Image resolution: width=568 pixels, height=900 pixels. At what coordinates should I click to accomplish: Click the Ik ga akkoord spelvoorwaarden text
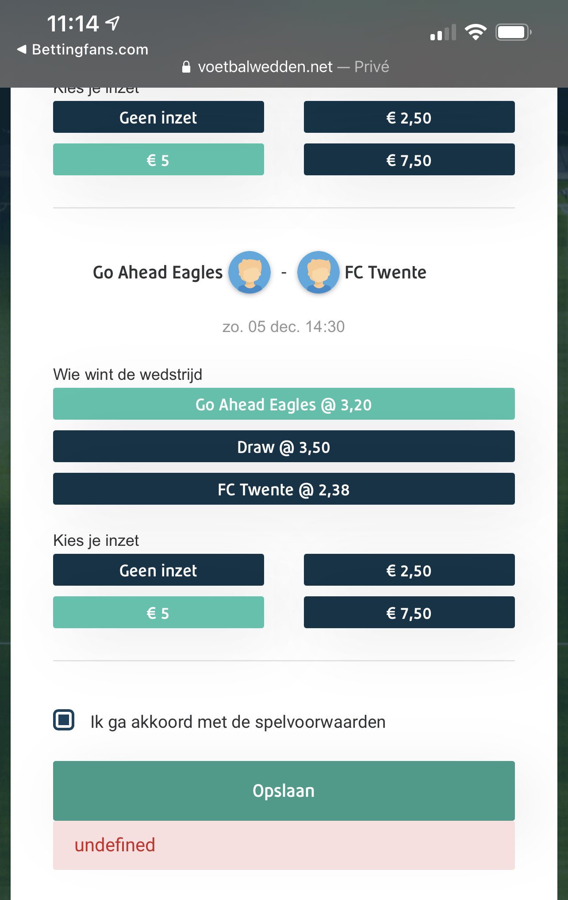238,722
